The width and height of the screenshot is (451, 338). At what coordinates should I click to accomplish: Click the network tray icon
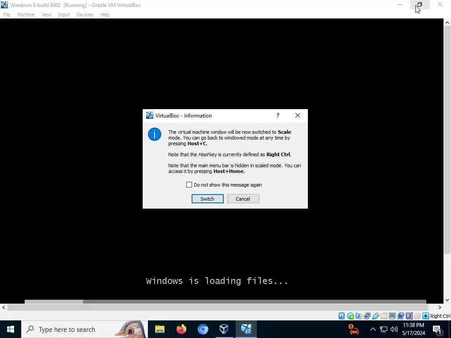click(x=384, y=329)
